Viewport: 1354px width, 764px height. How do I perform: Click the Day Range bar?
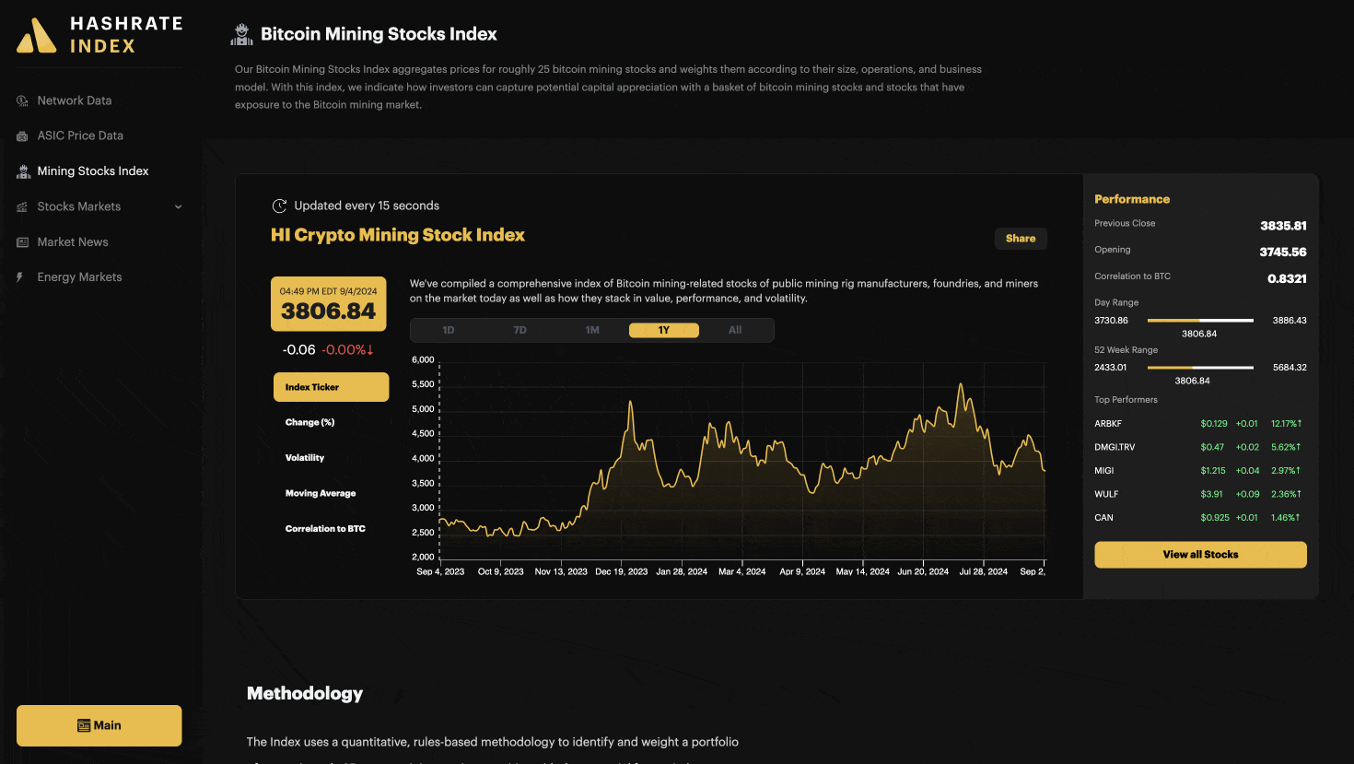pos(1200,321)
